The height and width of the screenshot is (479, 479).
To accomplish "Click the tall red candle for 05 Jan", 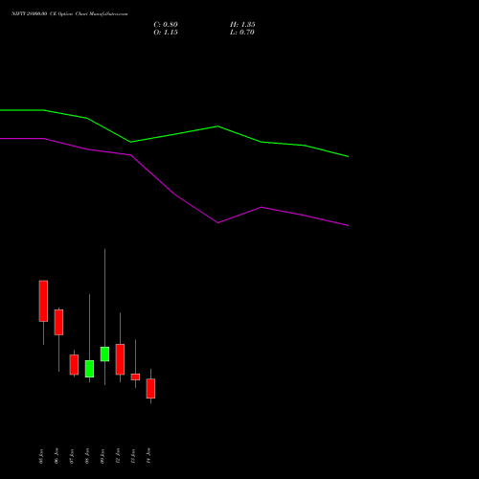I will pyautogui.click(x=43, y=301).
